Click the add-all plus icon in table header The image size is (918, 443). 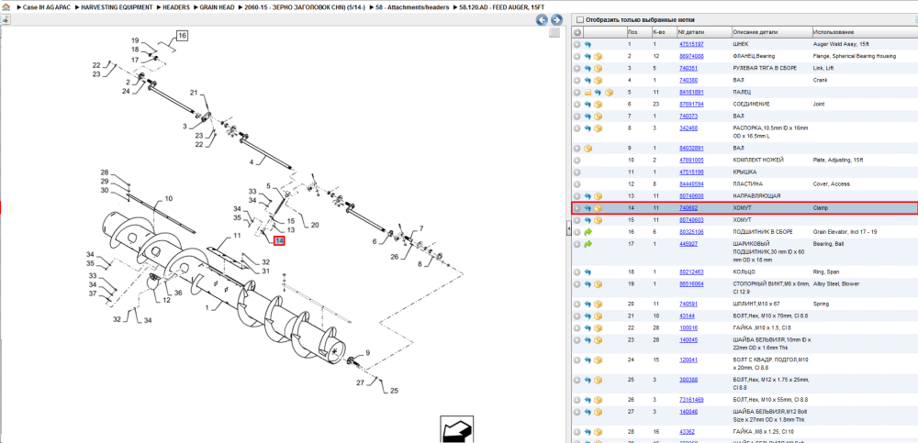click(x=577, y=32)
